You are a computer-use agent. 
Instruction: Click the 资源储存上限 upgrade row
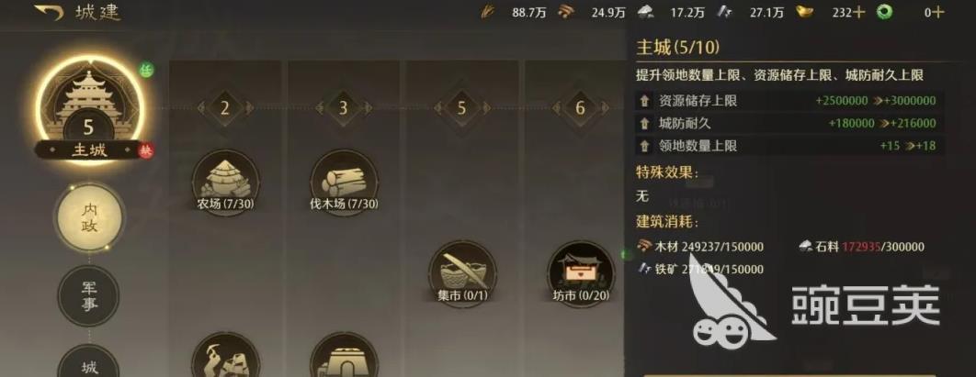click(788, 101)
